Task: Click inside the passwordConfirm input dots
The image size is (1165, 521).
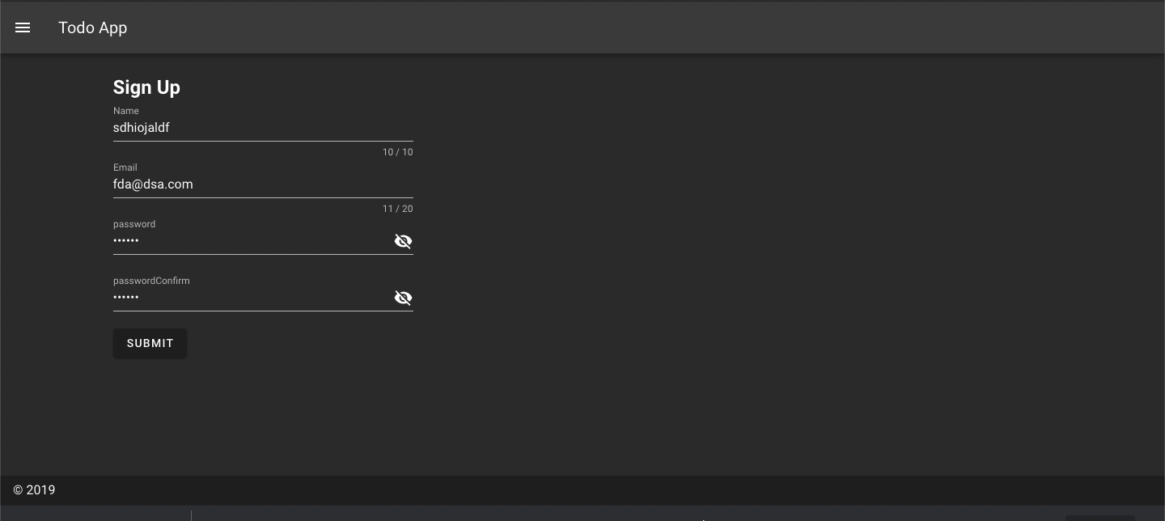Action: [x=243, y=298]
